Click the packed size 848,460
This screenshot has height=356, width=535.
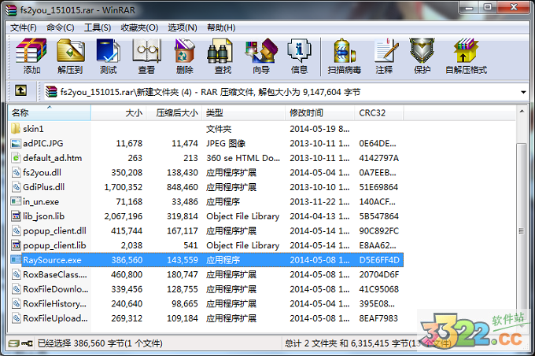click(183, 187)
